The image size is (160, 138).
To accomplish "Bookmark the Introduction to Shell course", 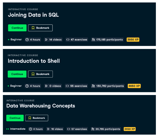I will click(40, 74).
